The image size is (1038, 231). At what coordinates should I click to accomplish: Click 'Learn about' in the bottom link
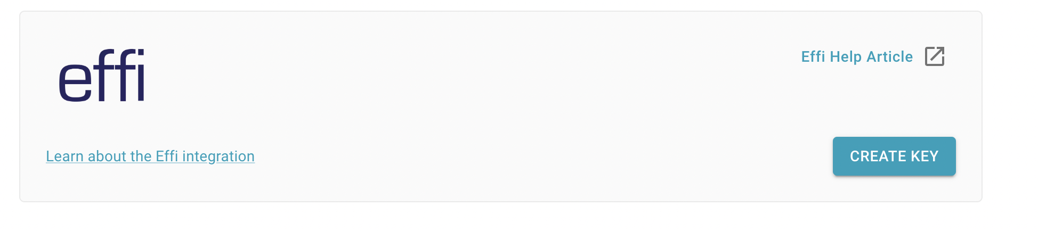click(86, 156)
